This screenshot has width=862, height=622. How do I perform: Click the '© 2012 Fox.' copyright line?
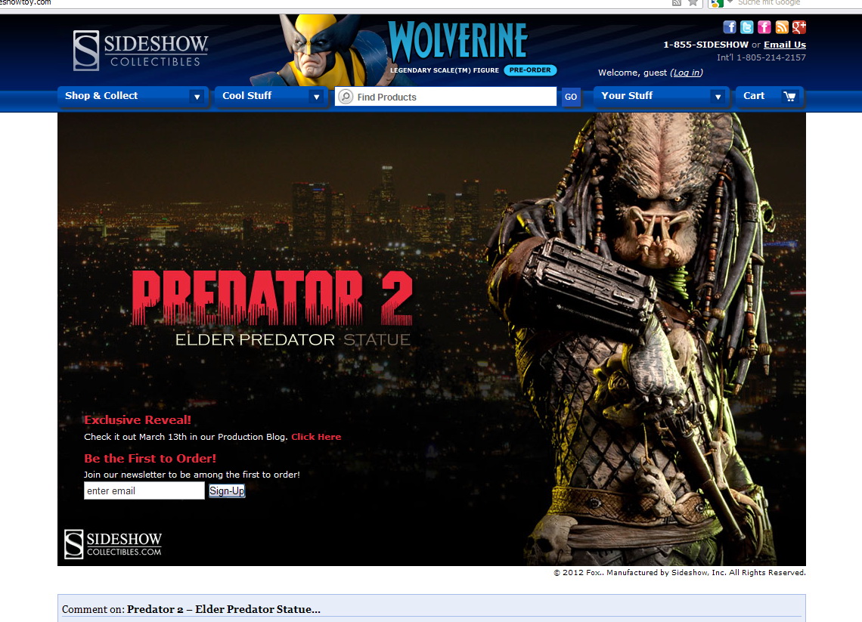coord(680,573)
